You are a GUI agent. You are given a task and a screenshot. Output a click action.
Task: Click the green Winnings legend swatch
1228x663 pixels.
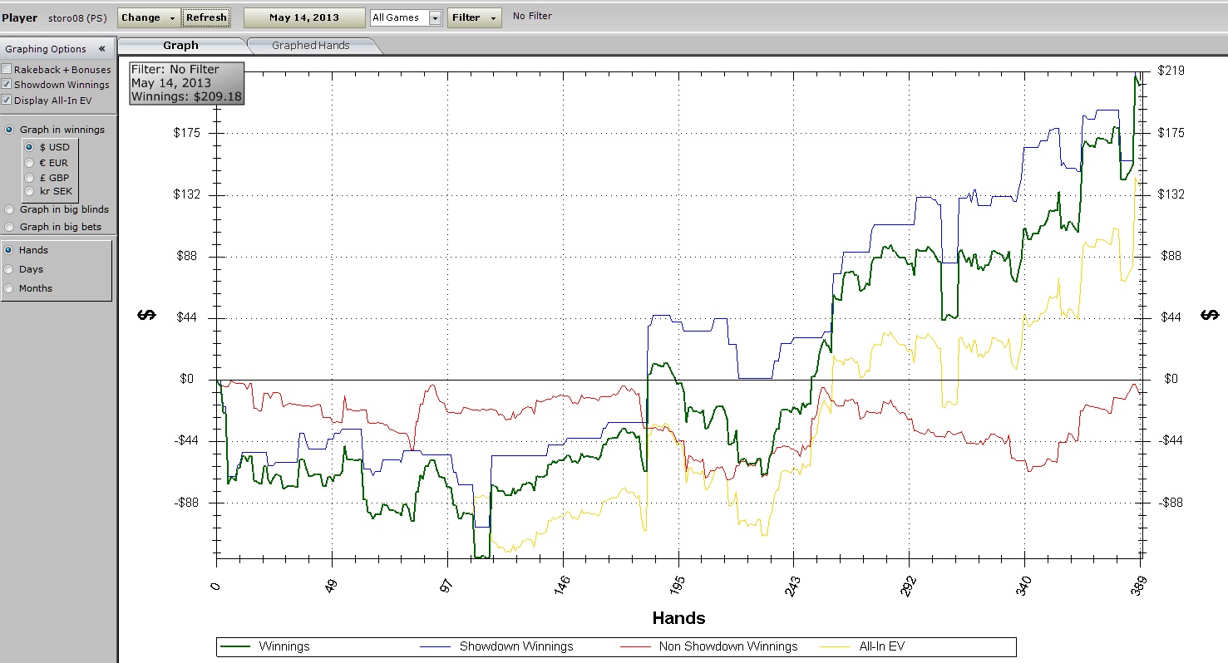coord(236,646)
